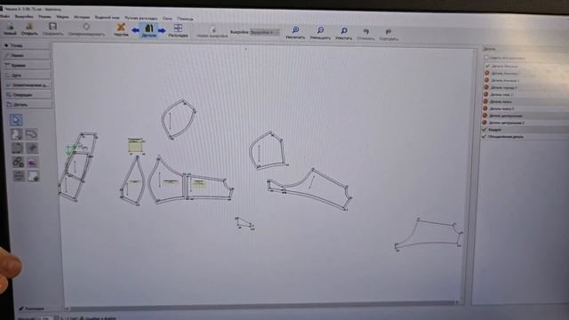The width and height of the screenshot is (569, 320).
Task: Open the Окно menu
Action: click(x=167, y=18)
